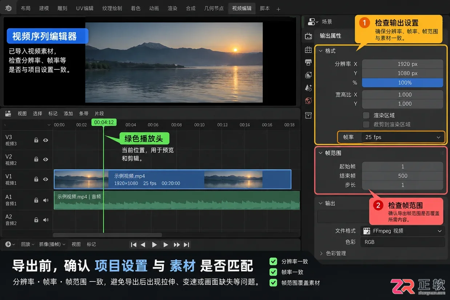Switch to the 雕刻 workspace tab
The width and height of the screenshot is (450, 300).
63,8
